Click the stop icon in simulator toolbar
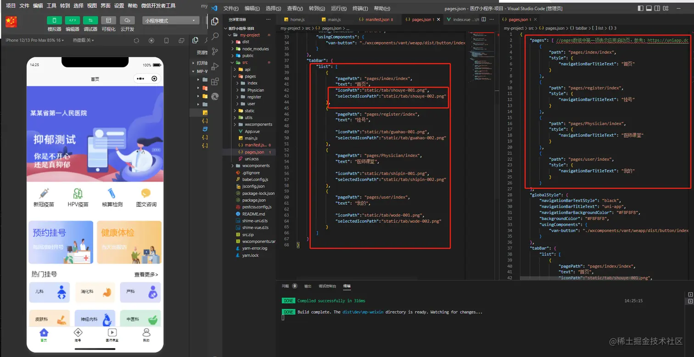Viewport: 694px width, 357px height. (151, 40)
